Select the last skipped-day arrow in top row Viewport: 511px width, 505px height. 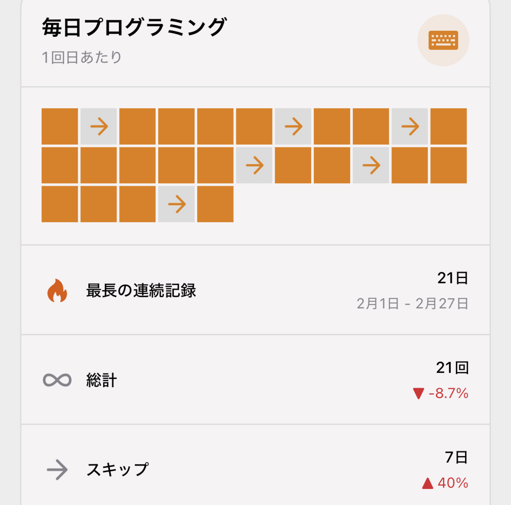click(410, 126)
